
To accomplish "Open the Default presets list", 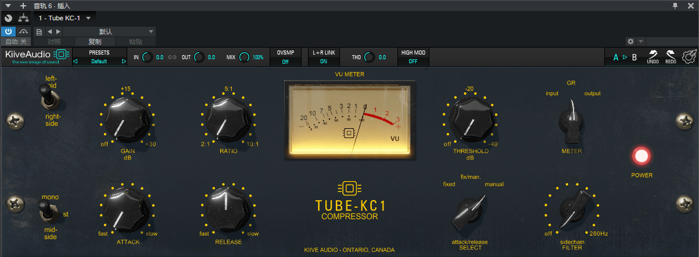I will click(99, 61).
